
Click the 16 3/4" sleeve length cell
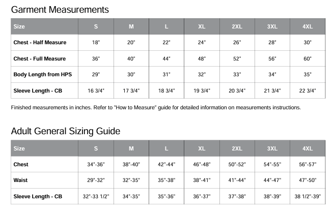tap(96, 91)
